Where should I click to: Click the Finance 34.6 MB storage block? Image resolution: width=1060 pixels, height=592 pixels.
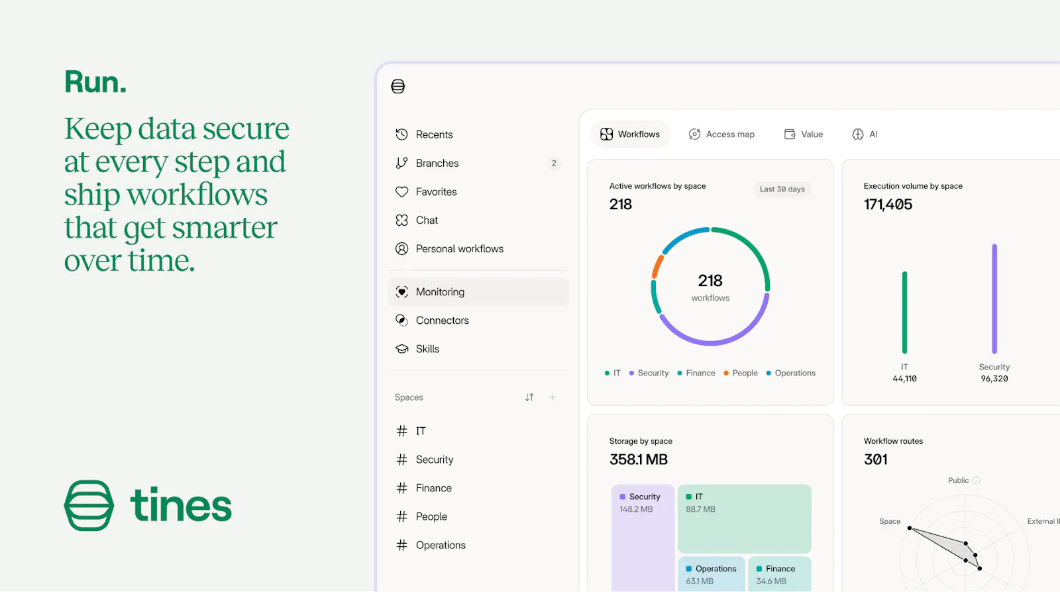point(780,574)
